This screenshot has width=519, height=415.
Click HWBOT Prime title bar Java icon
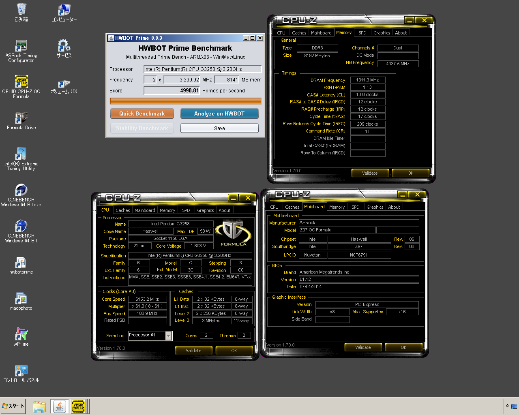(x=111, y=38)
